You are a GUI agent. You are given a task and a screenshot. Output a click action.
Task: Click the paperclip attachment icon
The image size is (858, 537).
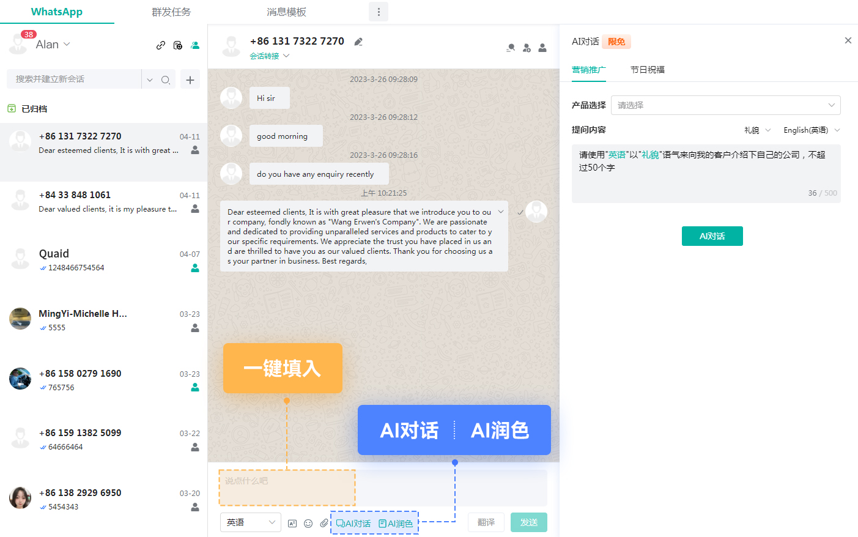(324, 523)
